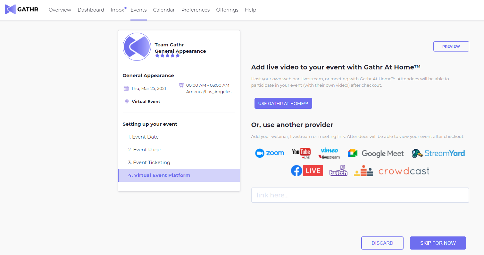Open the Help menu
Viewport: 484px width, 255px height.
(251, 10)
